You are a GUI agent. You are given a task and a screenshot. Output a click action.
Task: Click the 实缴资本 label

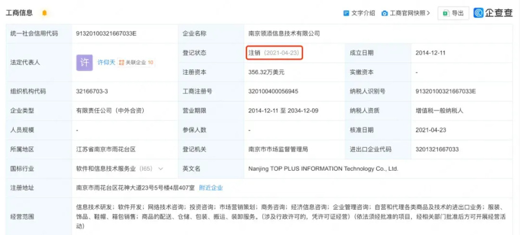pos(361,72)
